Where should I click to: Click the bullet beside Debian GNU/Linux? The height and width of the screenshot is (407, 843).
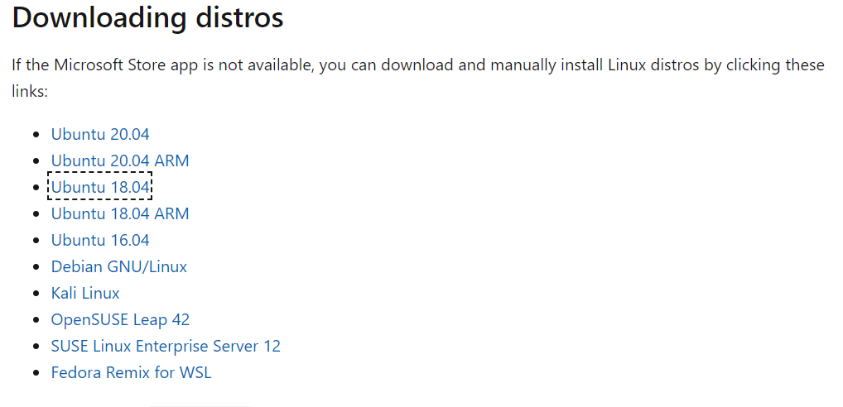pyautogui.click(x=35, y=267)
